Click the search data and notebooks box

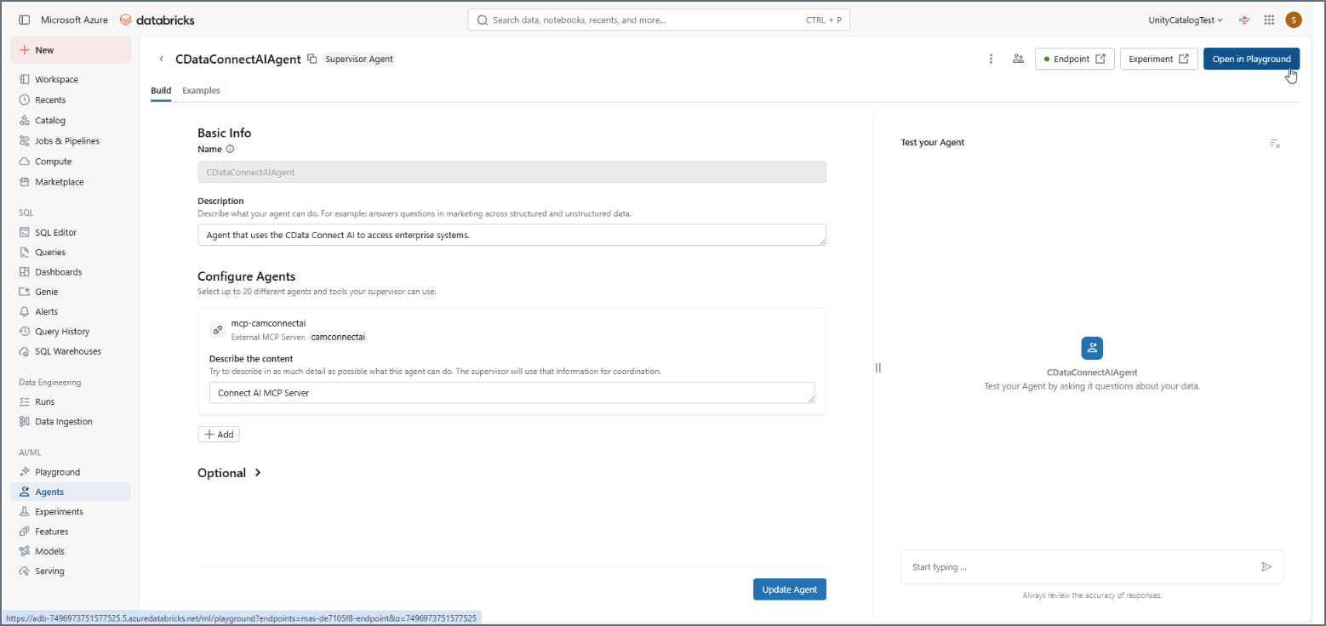tap(659, 20)
